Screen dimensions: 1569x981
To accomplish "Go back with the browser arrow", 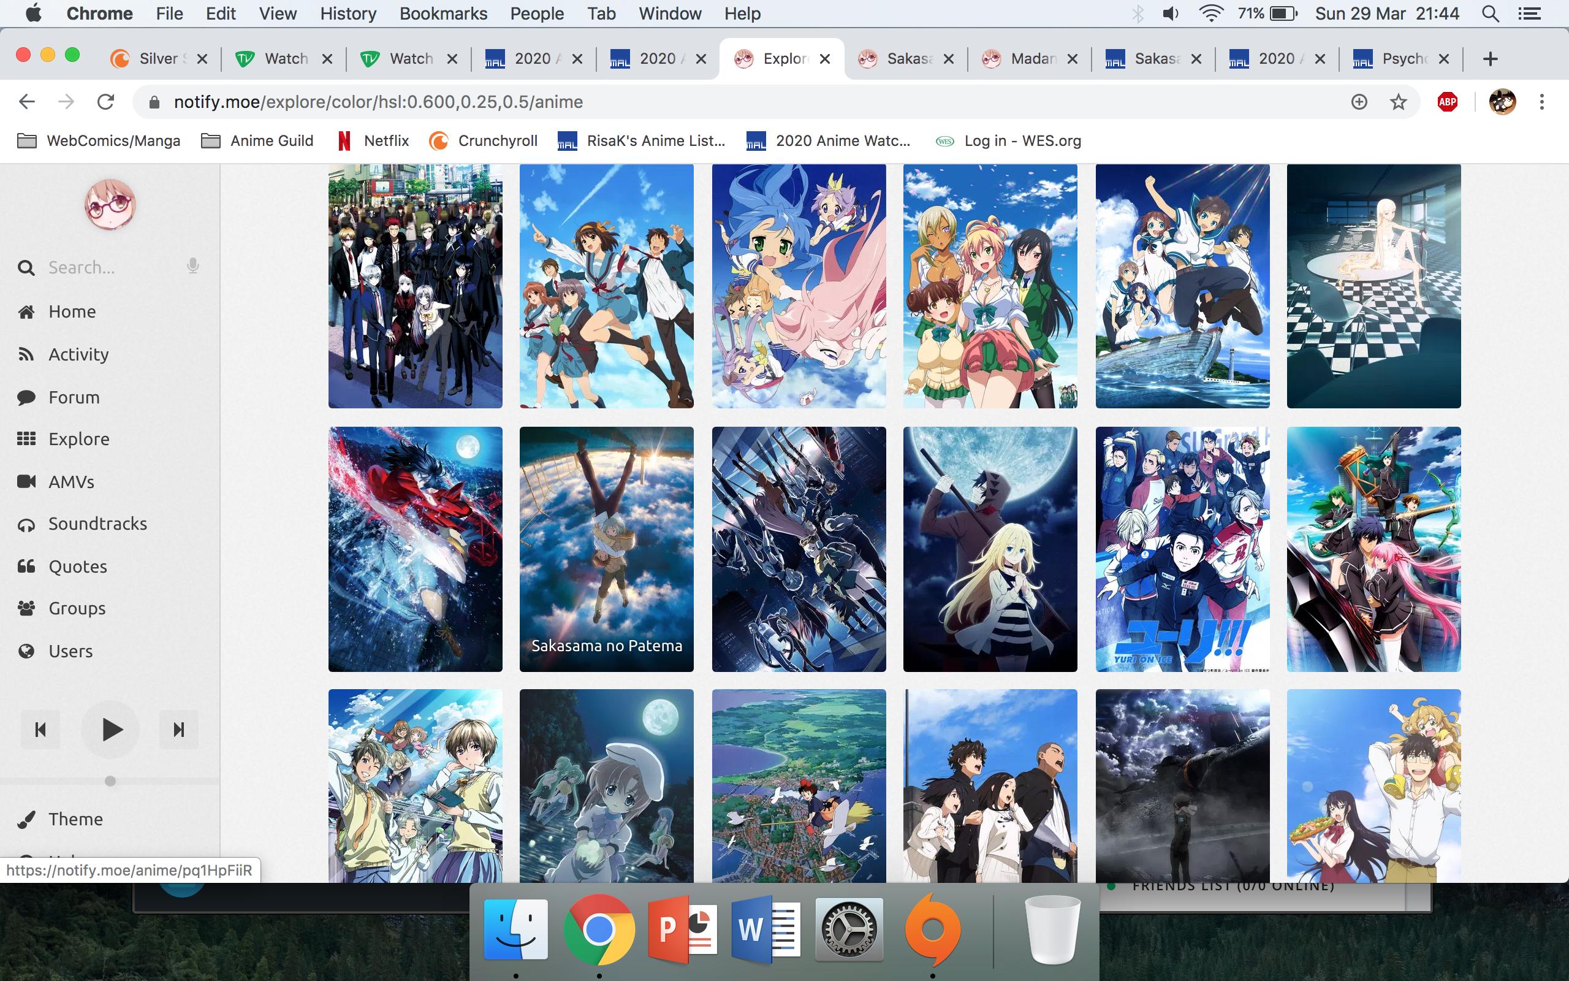I will pos(26,102).
